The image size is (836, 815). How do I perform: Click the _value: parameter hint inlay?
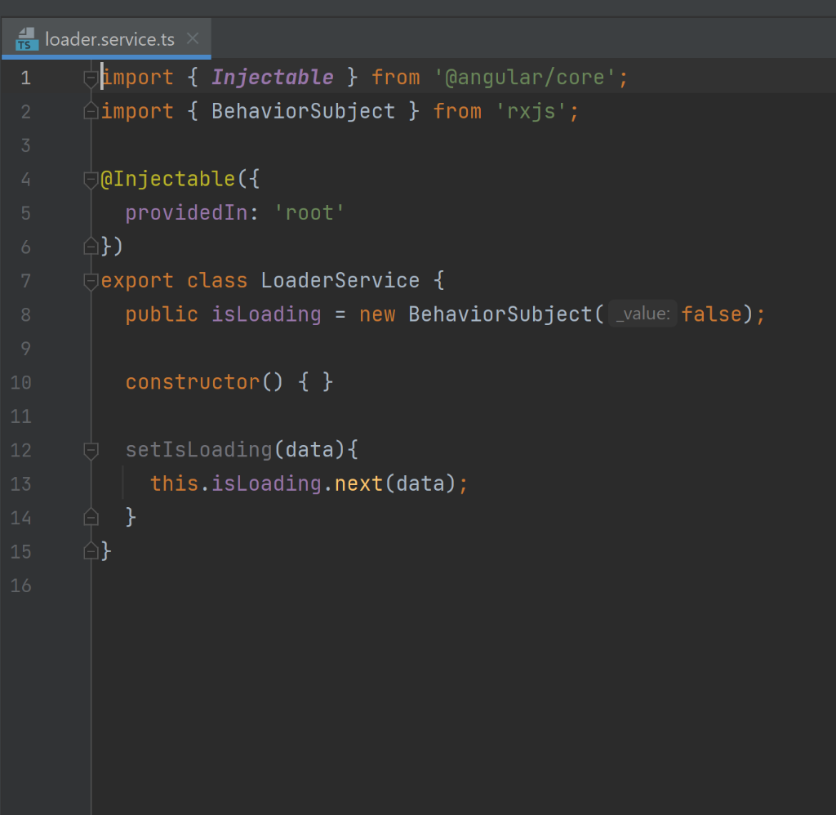pos(643,313)
